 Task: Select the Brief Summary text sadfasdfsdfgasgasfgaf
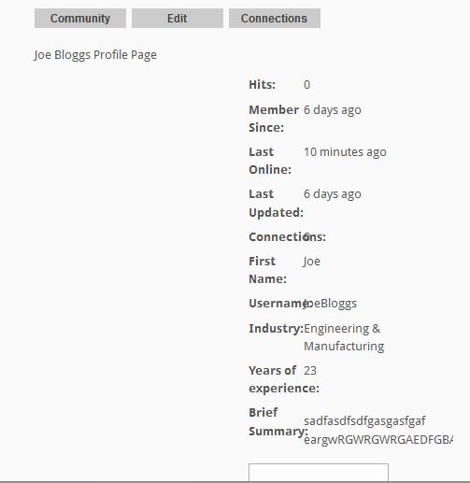(x=364, y=421)
